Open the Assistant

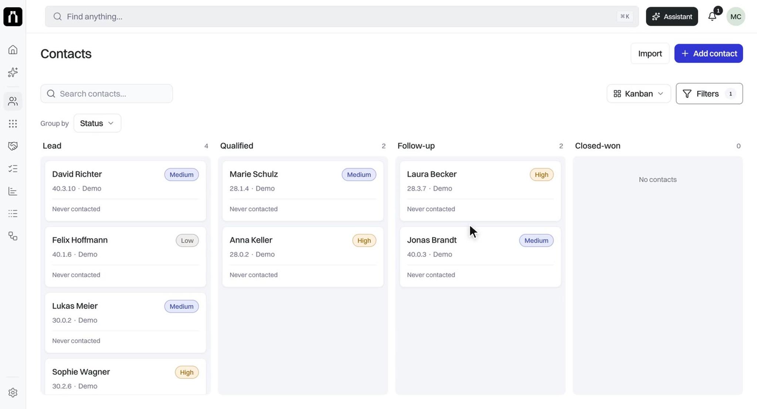point(672,16)
